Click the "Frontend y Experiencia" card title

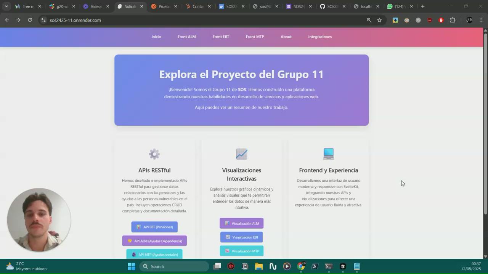click(x=328, y=170)
